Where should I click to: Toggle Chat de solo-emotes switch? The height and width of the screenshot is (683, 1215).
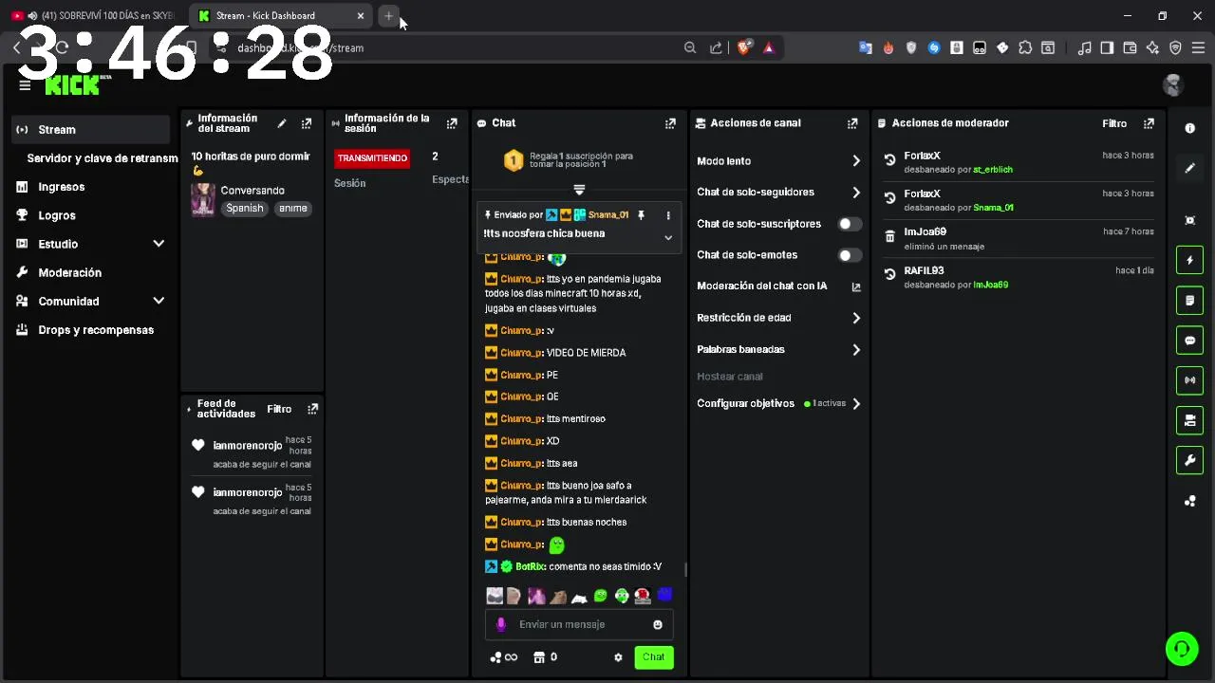pos(850,255)
